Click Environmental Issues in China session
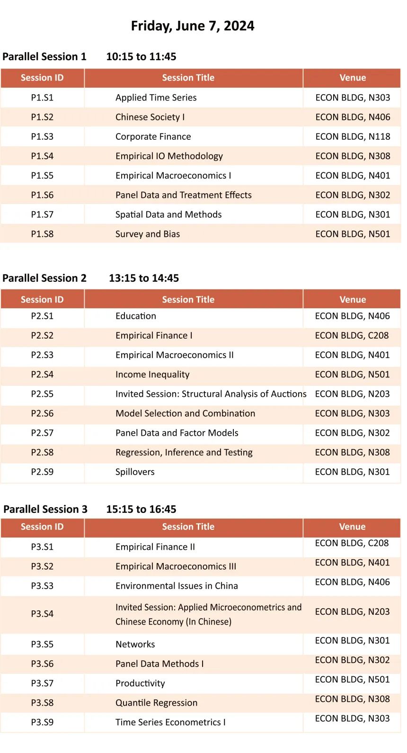407x753 pixels. click(x=177, y=586)
